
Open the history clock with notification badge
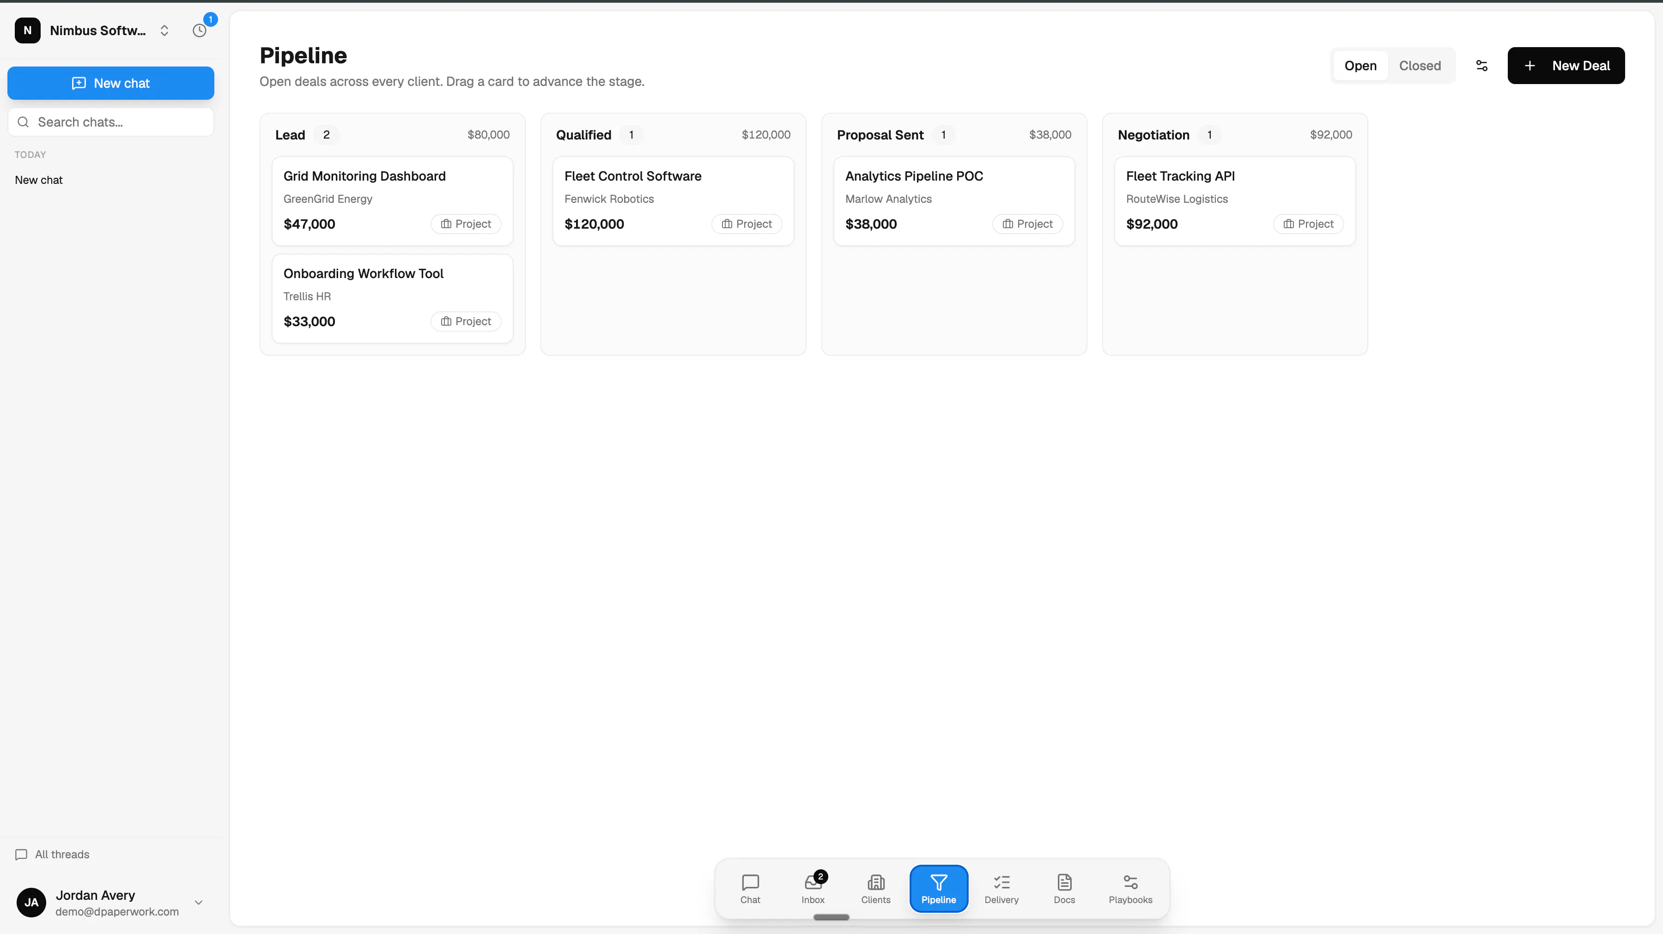(200, 30)
